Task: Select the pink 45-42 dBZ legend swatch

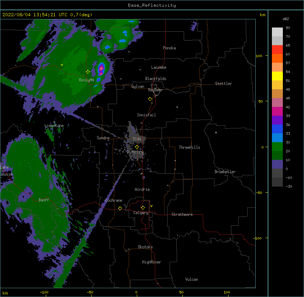Action: pos(277,103)
